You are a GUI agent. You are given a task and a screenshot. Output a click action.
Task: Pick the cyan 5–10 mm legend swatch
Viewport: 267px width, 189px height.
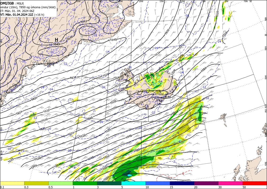click(133, 183)
